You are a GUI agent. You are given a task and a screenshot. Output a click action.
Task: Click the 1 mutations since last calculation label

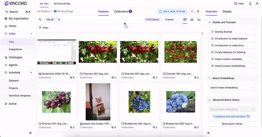coord(230,116)
